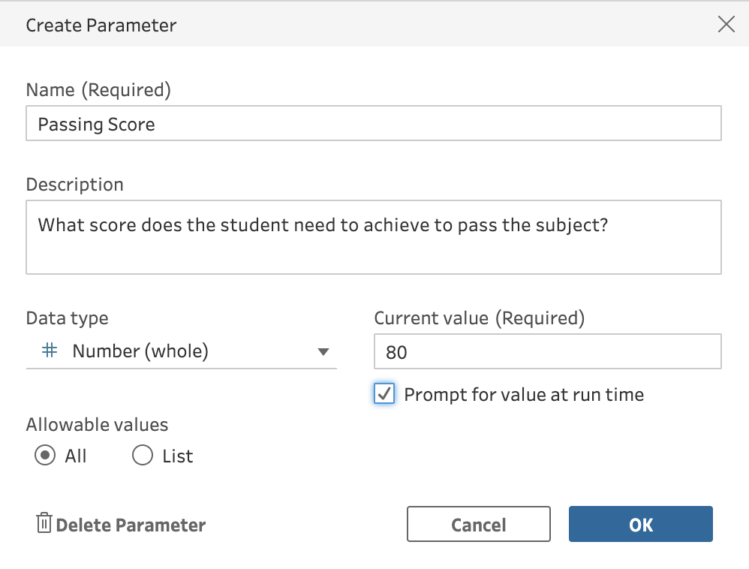Click the Create Parameter dialog title

pyautogui.click(x=101, y=25)
